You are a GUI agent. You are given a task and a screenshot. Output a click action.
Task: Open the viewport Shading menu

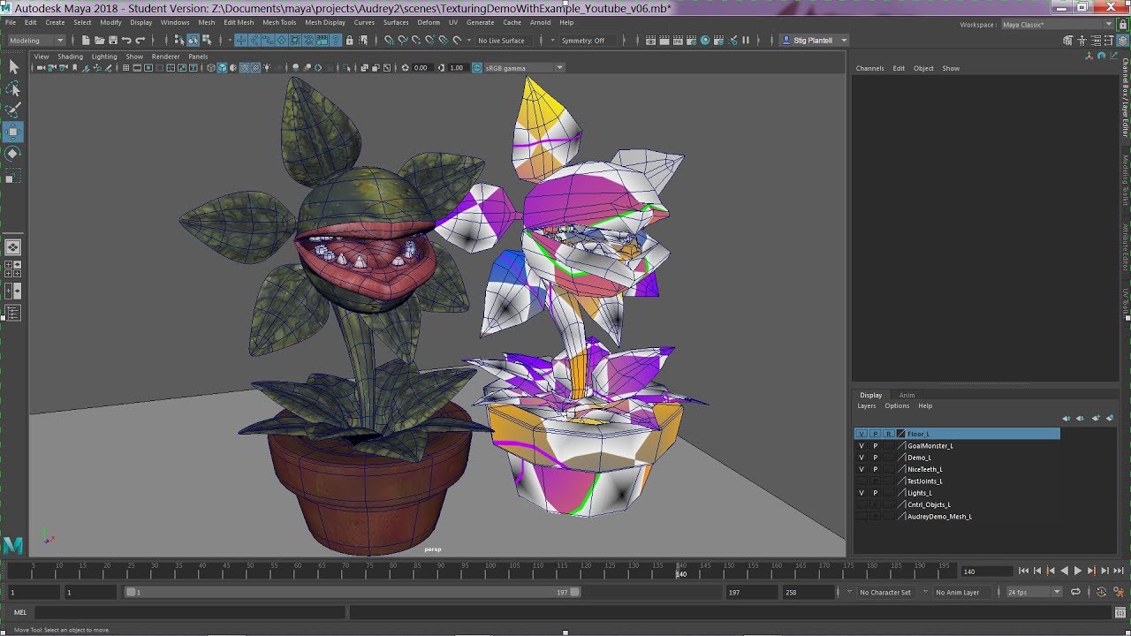(x=70, y=57)
